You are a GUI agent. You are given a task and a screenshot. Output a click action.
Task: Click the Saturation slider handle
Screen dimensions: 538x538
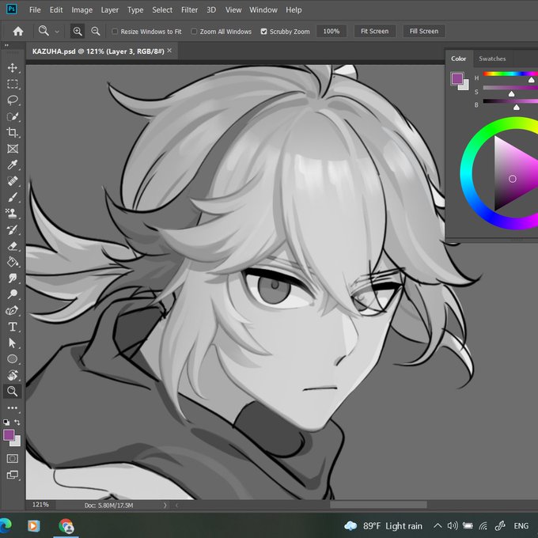click(x=511, y=94)
